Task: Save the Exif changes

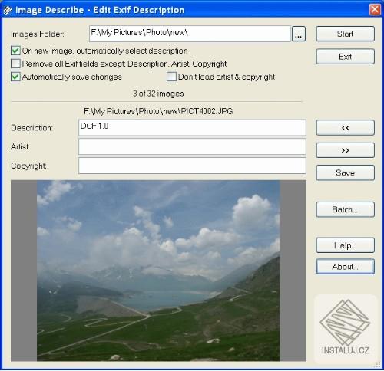Action: tap(345, 172)
